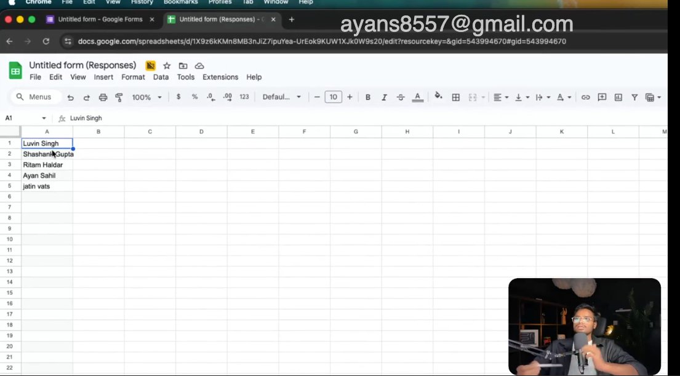Click the Menus search box
The image size is (680, 376).
pyautogui.click(x=36, y=97)
